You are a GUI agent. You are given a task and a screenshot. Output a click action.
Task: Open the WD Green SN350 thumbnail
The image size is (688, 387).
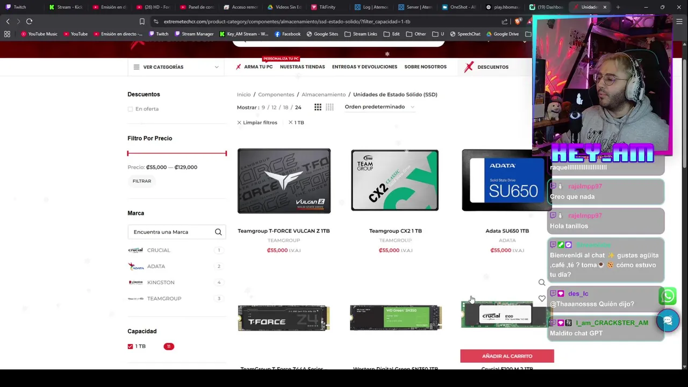[x=396, y=318]
